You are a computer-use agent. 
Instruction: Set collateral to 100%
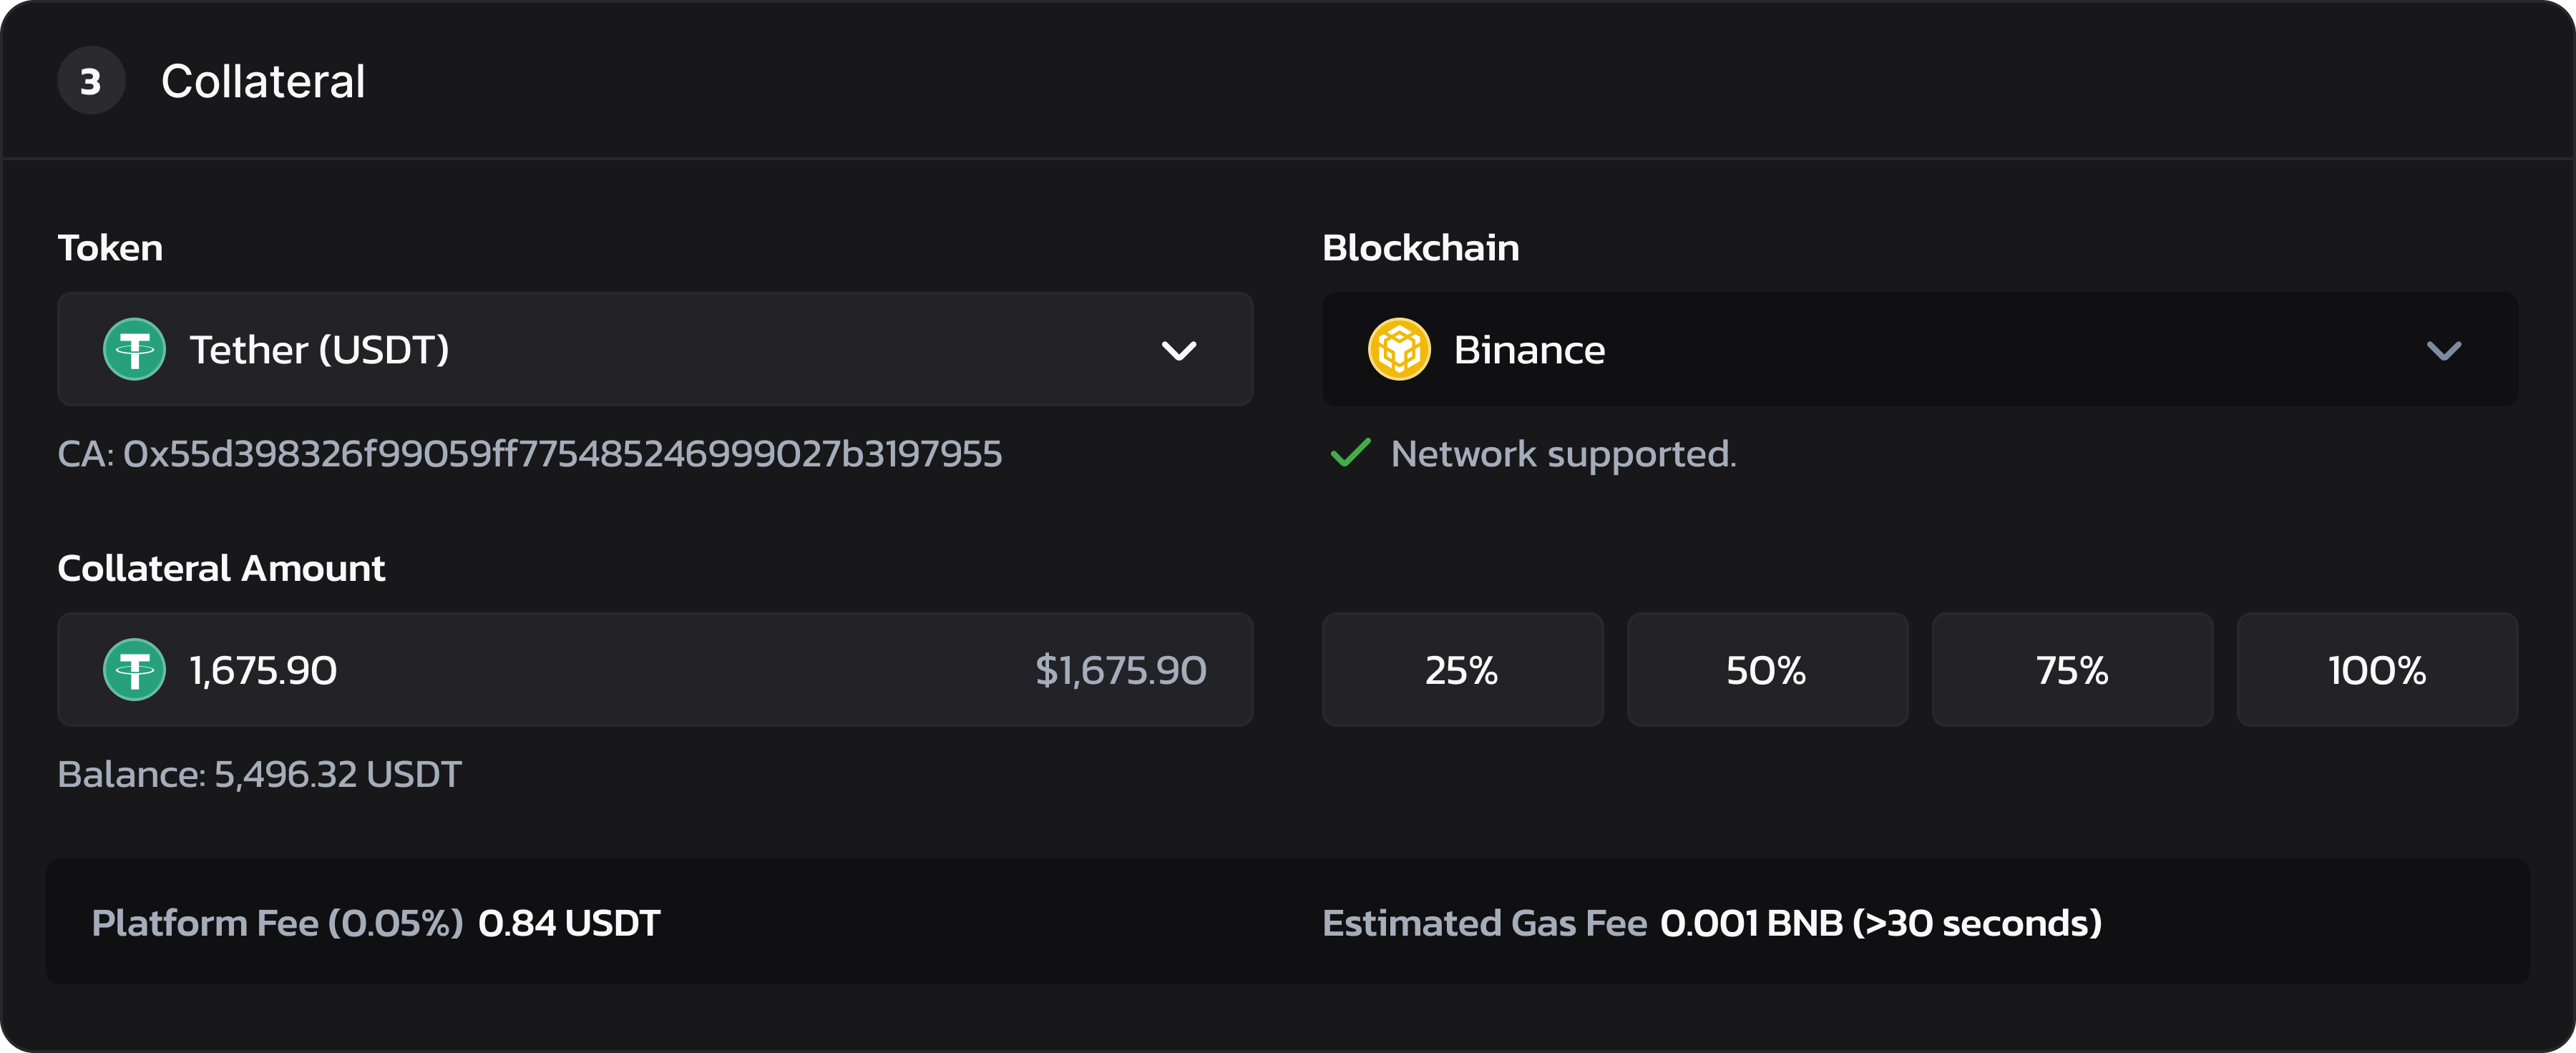tap(2377, 670)
